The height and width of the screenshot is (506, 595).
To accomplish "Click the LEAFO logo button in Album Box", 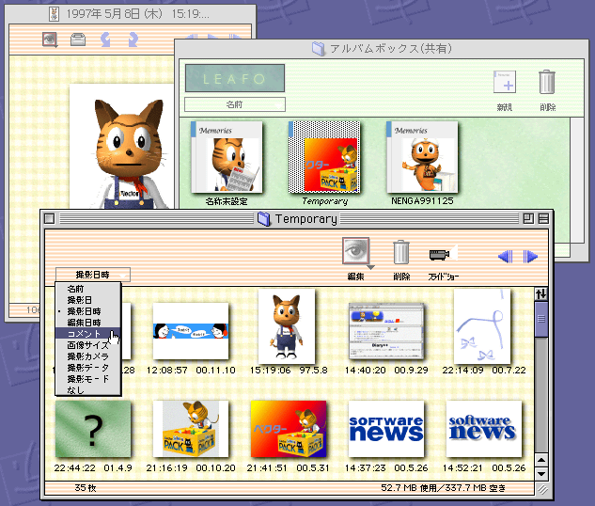I will [235, 78].
